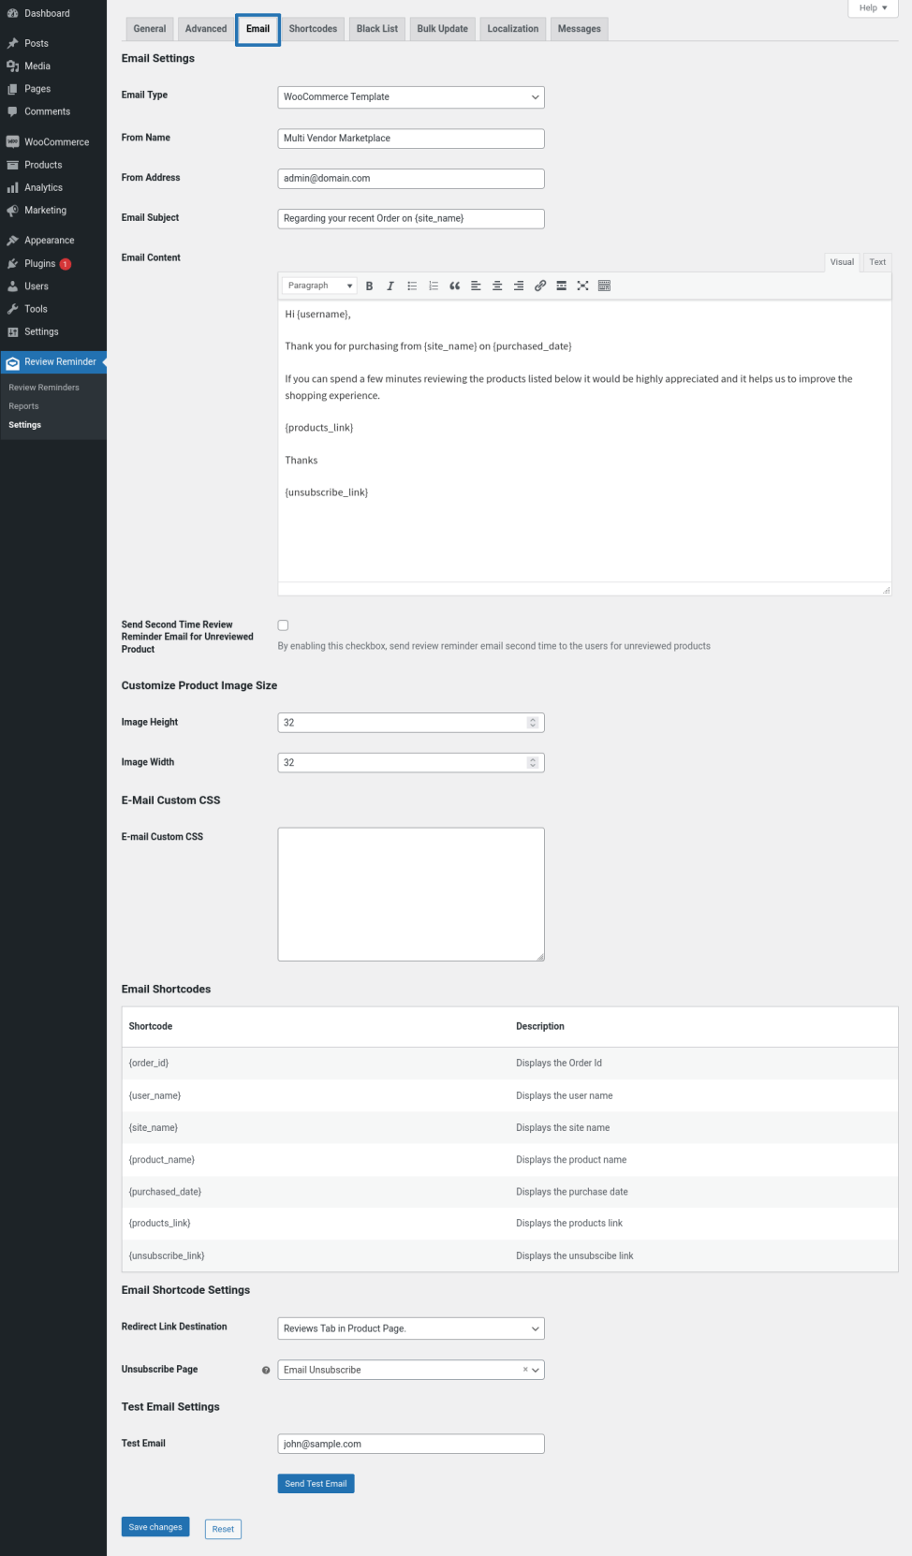
Task: Switch to the General tab
Action: click(150, 29)
